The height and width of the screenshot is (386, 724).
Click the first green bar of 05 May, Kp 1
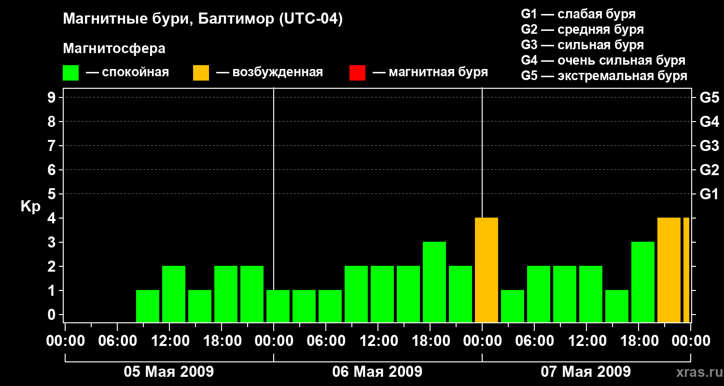[148, 306]
